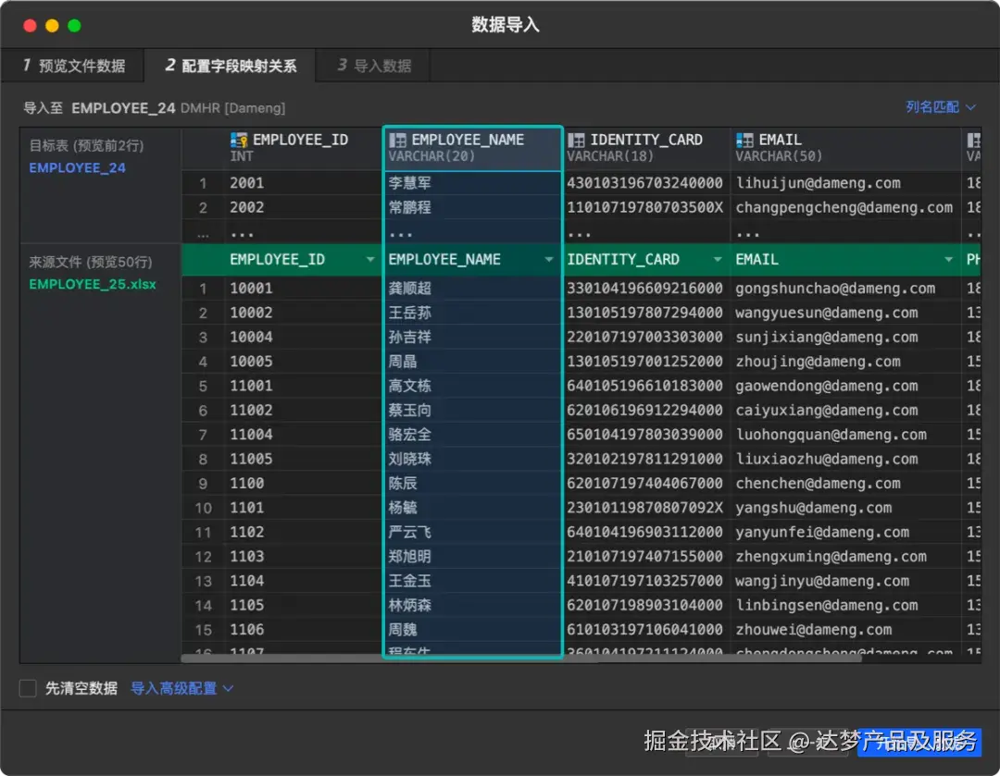The height and width of the screenshot is (776, 1000).
Task: Click email gongshunchao@dameng.com
Action: (x=835, y=289)
